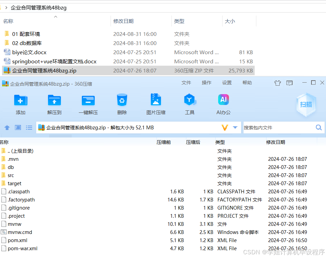Viewport: 326px width, 258px height.
Task: Minimize the 360压缩 window
Action: click(x=304, y=83)
